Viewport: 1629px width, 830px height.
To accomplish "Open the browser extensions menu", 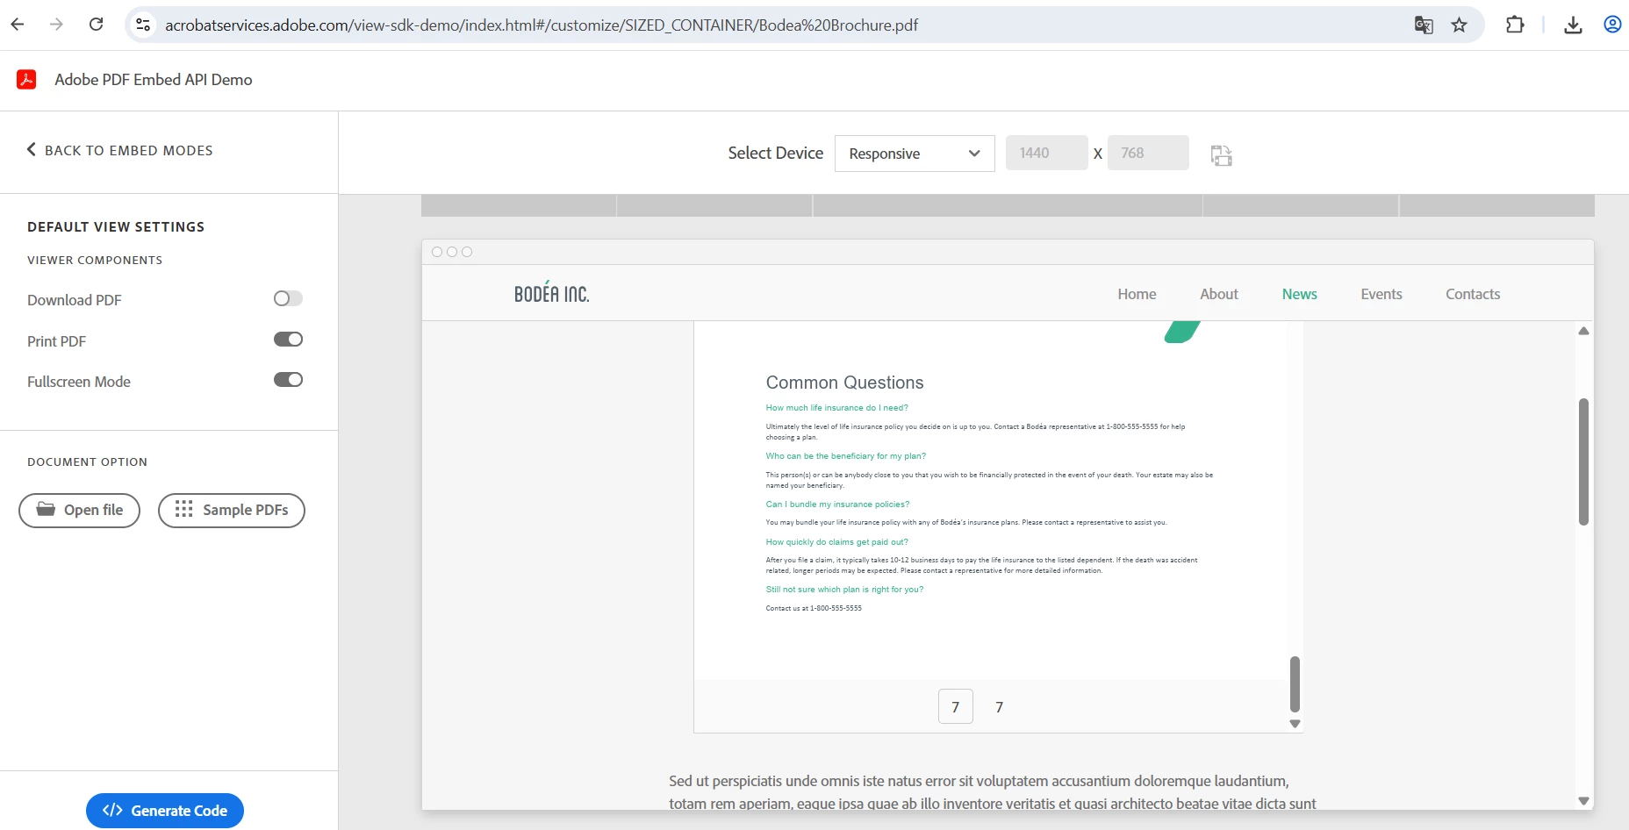I will click(1515, 25).
